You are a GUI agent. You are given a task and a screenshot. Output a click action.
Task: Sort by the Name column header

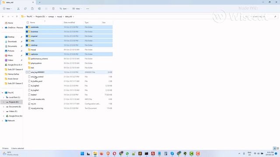pyautogui.click(x=32, y=22)
